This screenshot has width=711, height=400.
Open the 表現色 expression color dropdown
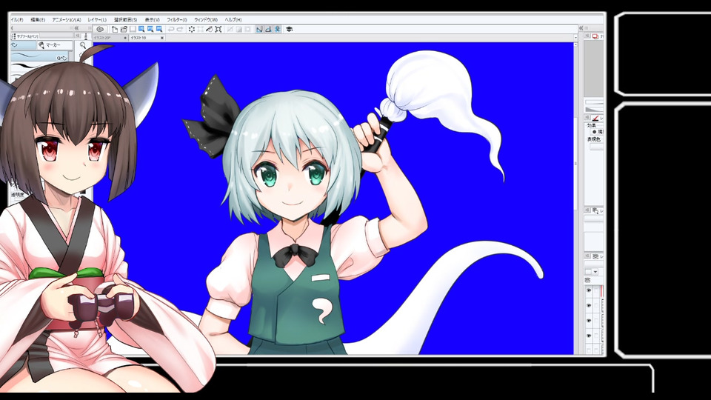(595, 147)
